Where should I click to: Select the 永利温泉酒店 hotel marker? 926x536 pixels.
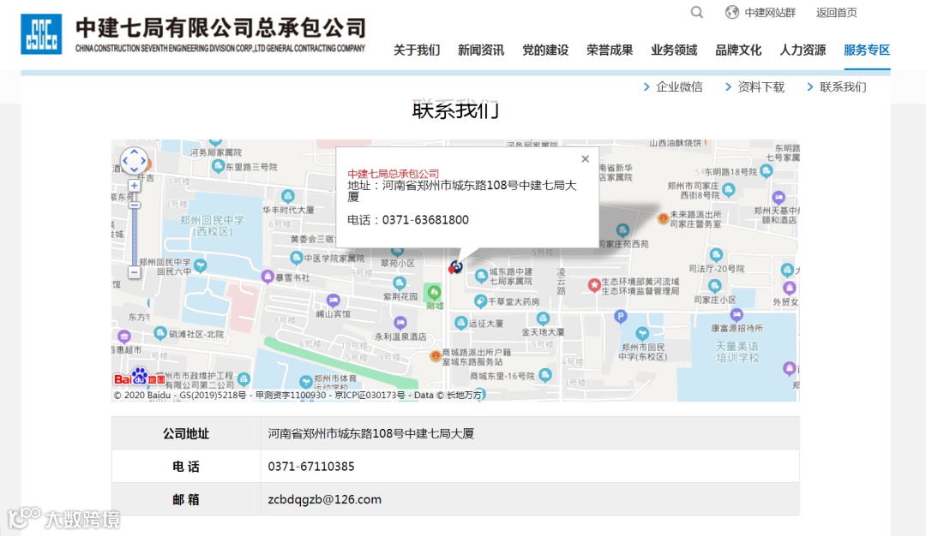pos(400,323)
